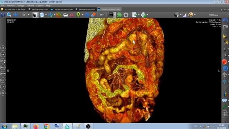
Task: Open the marker tool dropdown arrow
Action: [82, 15]
